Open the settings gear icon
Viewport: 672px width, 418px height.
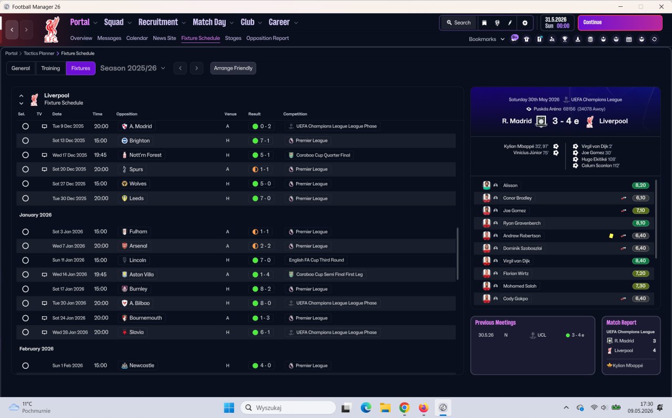click(525, 23)
